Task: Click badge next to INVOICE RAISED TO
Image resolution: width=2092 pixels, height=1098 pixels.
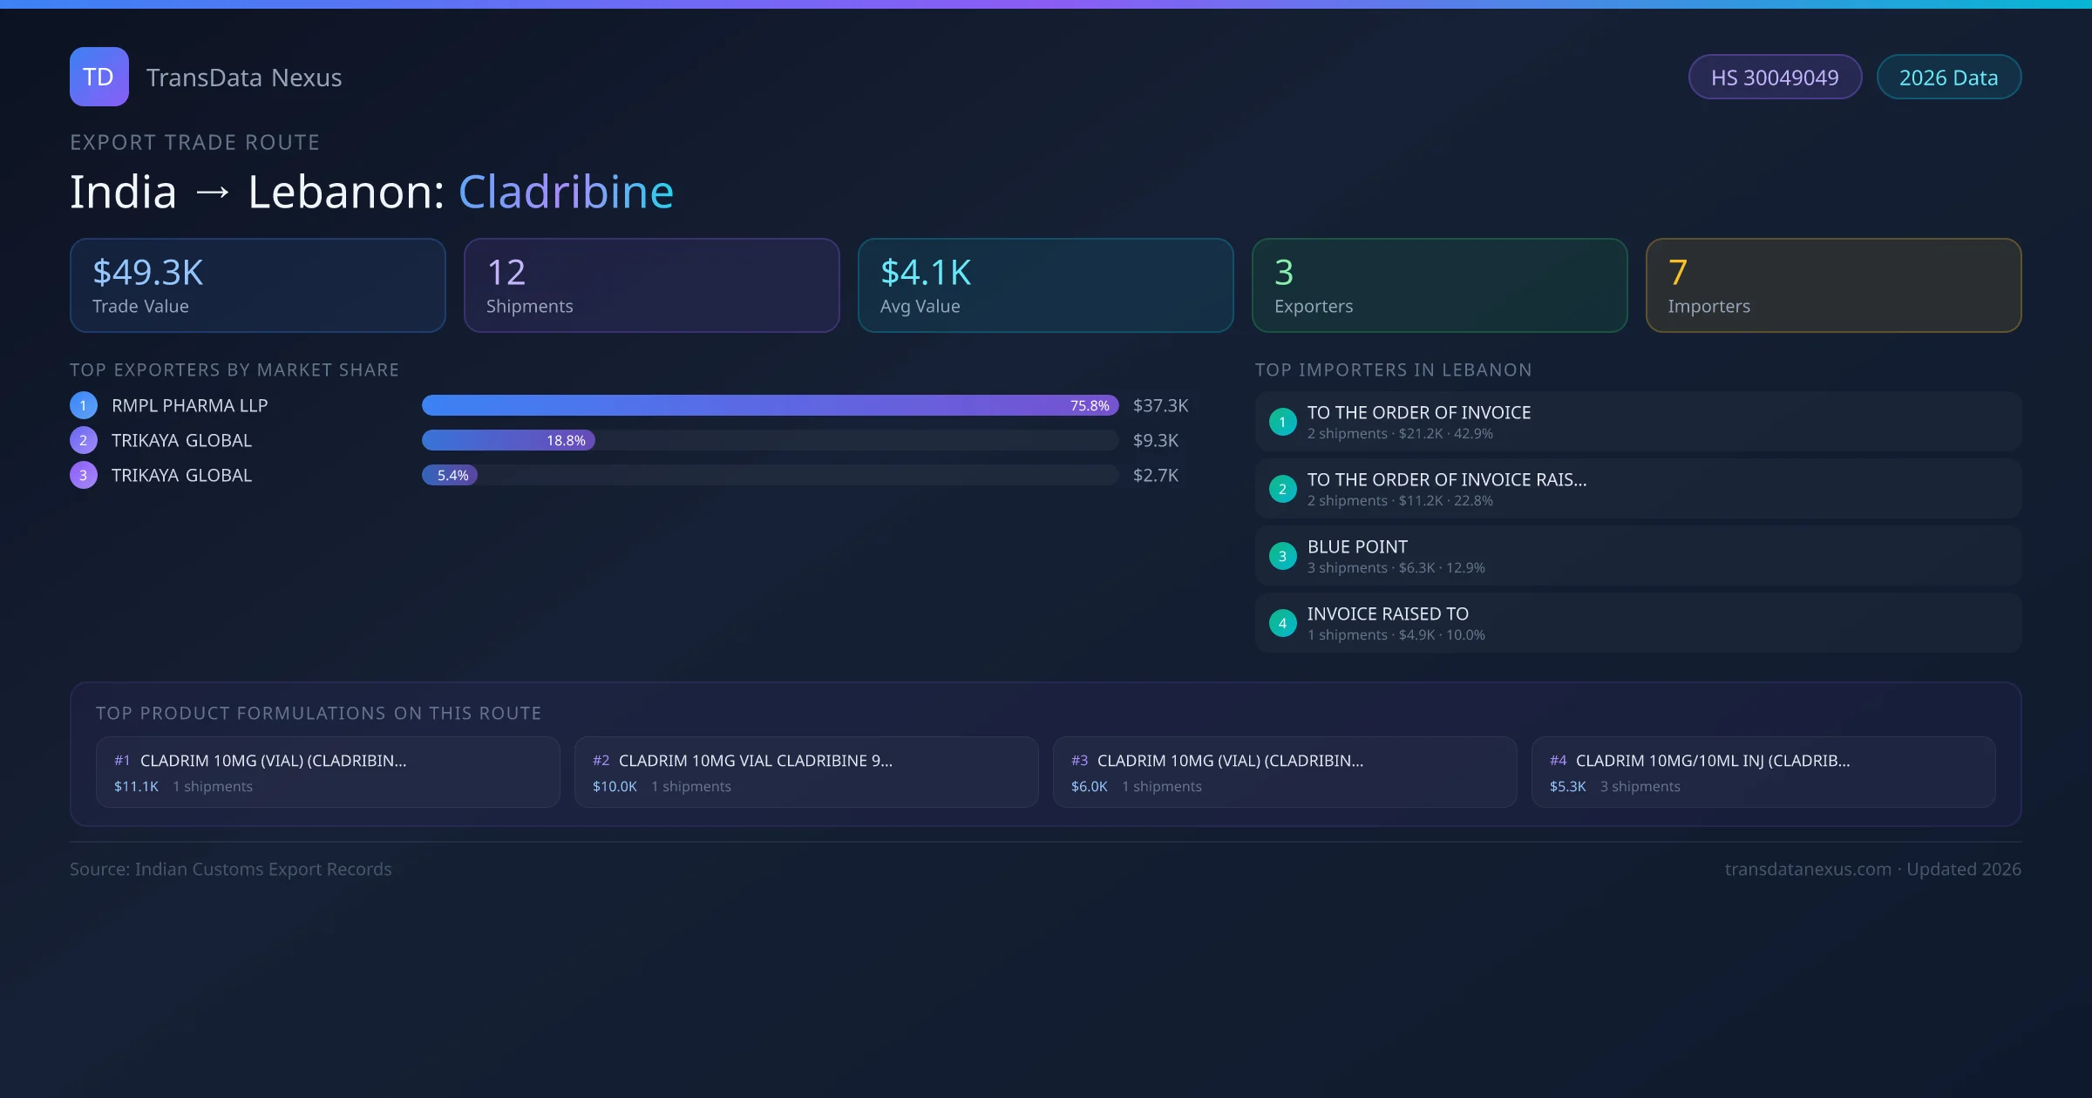Action: point(1282,623)
